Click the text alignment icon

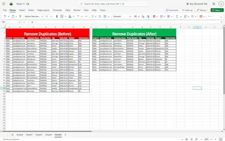click(x=93, y=16)
